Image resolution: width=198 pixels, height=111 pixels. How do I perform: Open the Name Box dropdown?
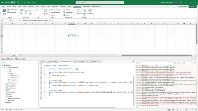coord(10,20)
